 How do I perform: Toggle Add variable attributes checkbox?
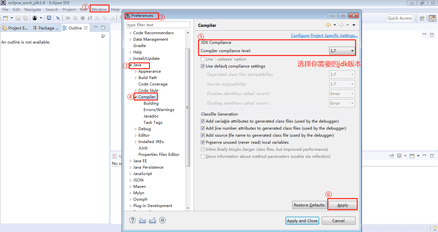(203, 121)
